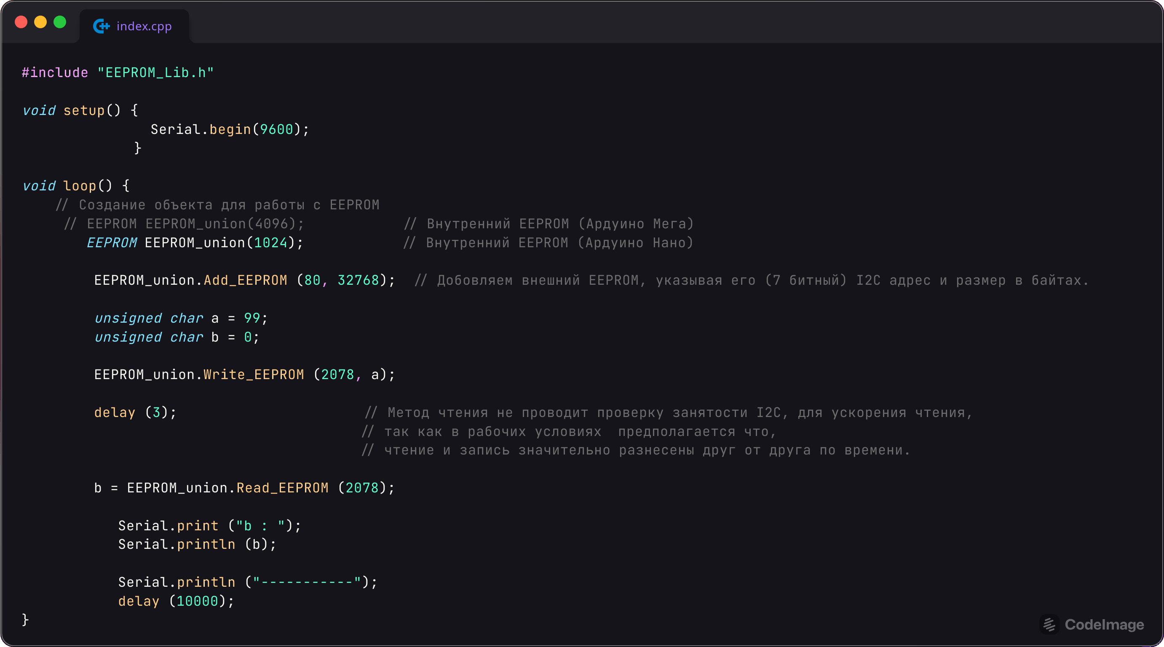Click the Serial.println dashes string line
The width and height of the screenshot is (1164, 647).
[x=248, y=583]
